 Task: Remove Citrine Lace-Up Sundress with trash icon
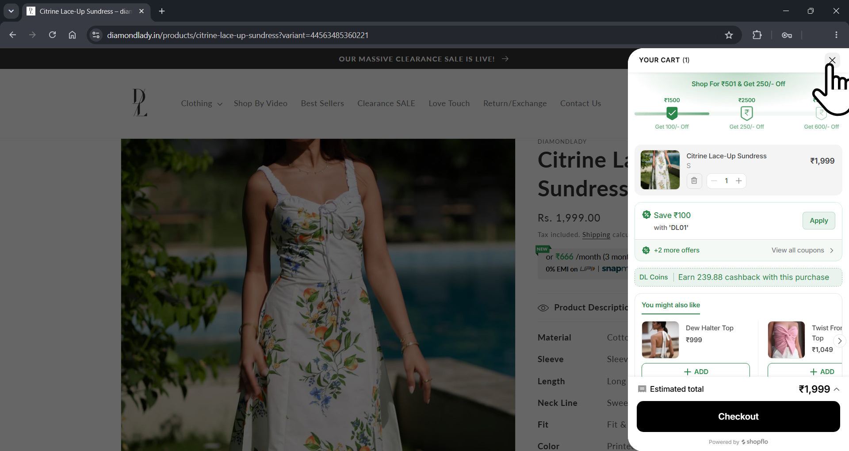tap(694, 181)
